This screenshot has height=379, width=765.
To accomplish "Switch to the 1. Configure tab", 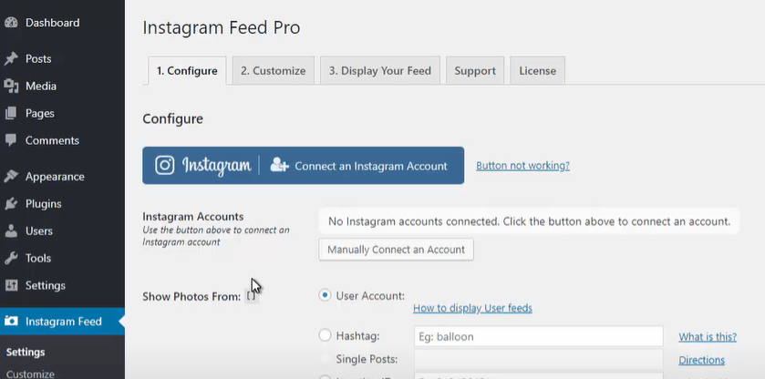I will click(187, 71).
